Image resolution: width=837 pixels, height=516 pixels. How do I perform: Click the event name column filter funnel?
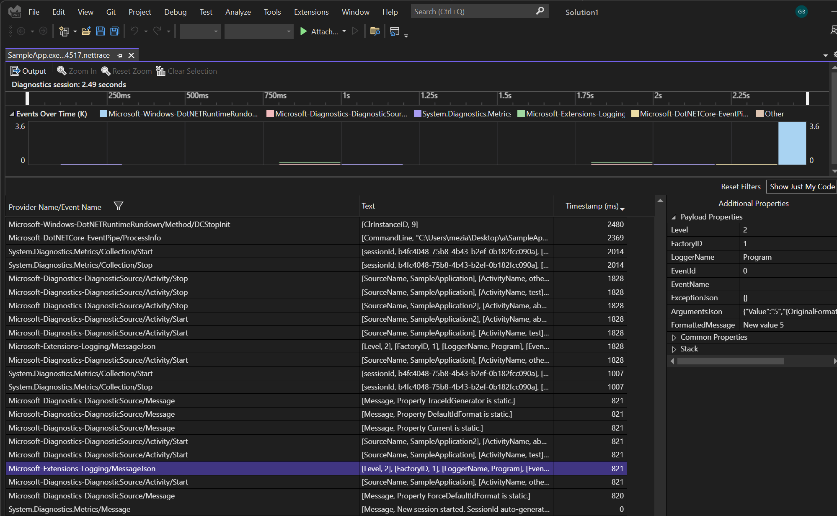pyautogui.click(x=119, y=206)
